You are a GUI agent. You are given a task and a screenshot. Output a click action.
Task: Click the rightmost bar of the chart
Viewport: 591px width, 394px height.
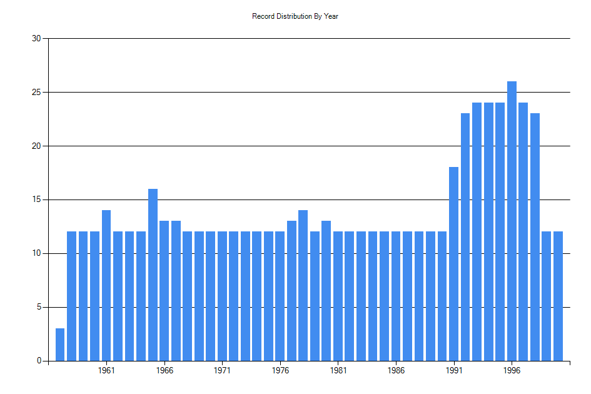pyautogui.click(x=557, y=294)
